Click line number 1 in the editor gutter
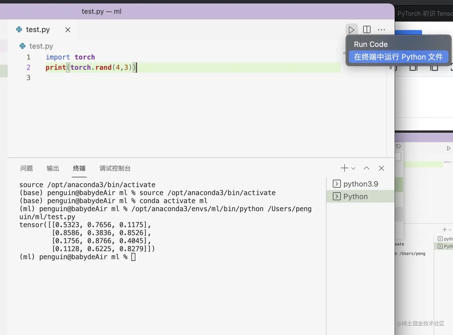This screenshot has width=453, height=335. tap(28, 57)
